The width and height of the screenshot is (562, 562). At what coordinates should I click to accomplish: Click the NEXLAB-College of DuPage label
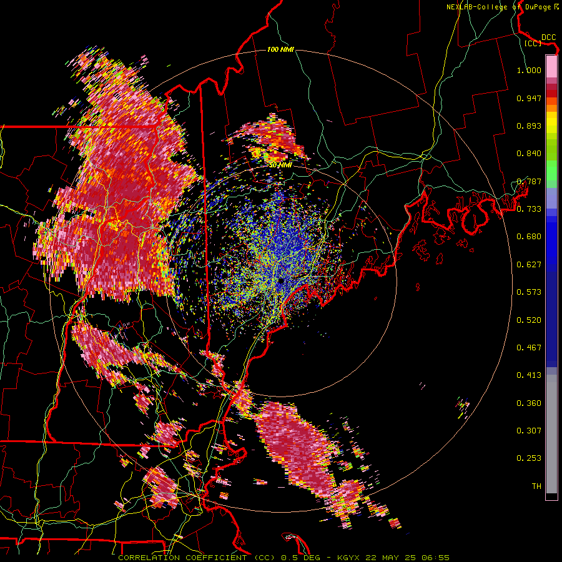coord(502,7)
